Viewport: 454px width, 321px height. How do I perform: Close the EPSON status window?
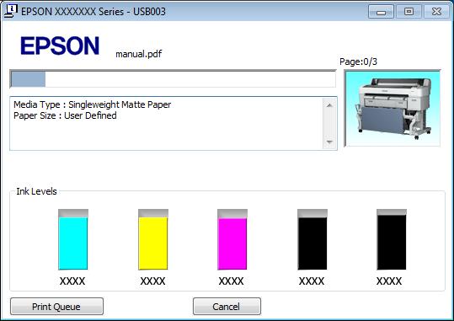(436, 12)
